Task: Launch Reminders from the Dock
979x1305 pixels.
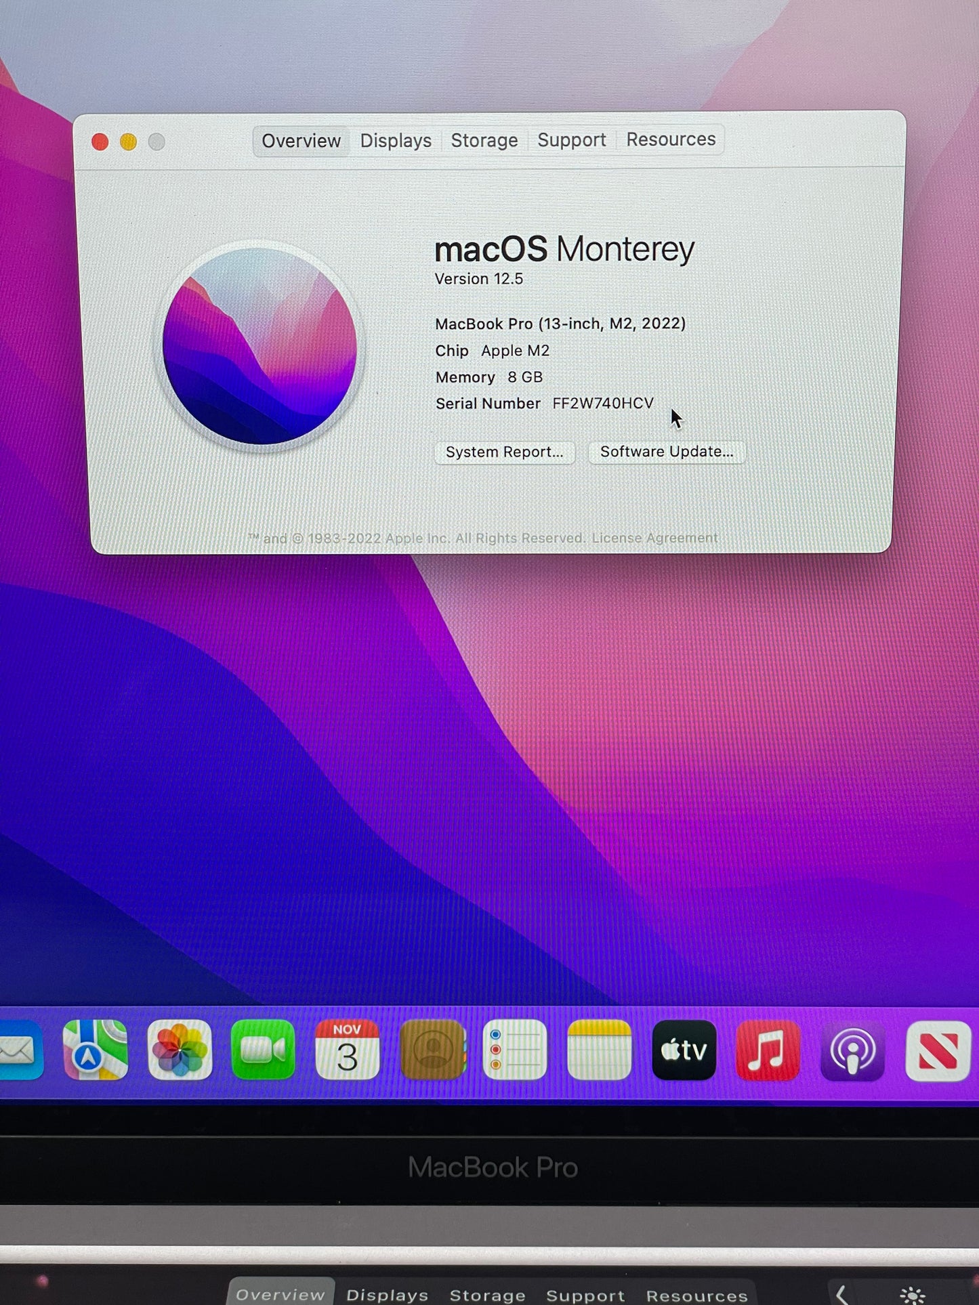Action: [x=515, y=1050]
